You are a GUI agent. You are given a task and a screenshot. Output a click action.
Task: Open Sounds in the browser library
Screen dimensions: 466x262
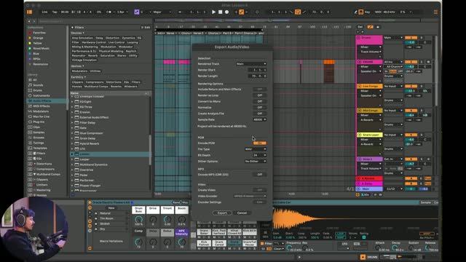pyautogui.click(x=38, y=85)
